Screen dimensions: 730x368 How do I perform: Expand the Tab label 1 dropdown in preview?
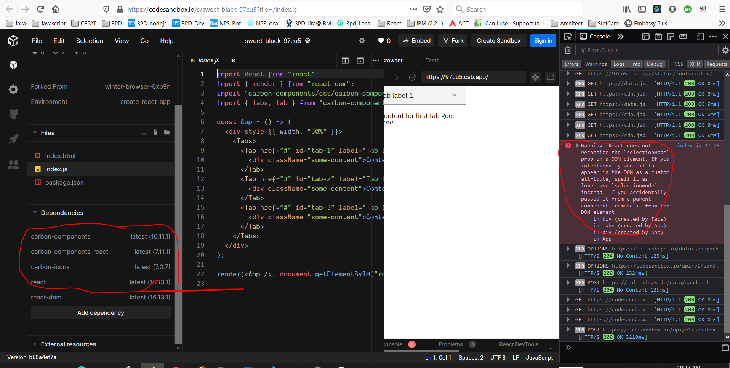[454, 95]
